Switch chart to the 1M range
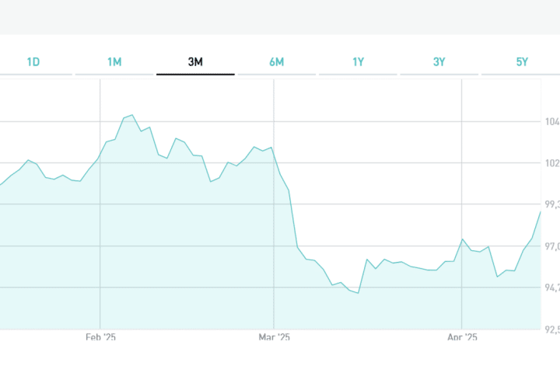 [x=114, y=62]
